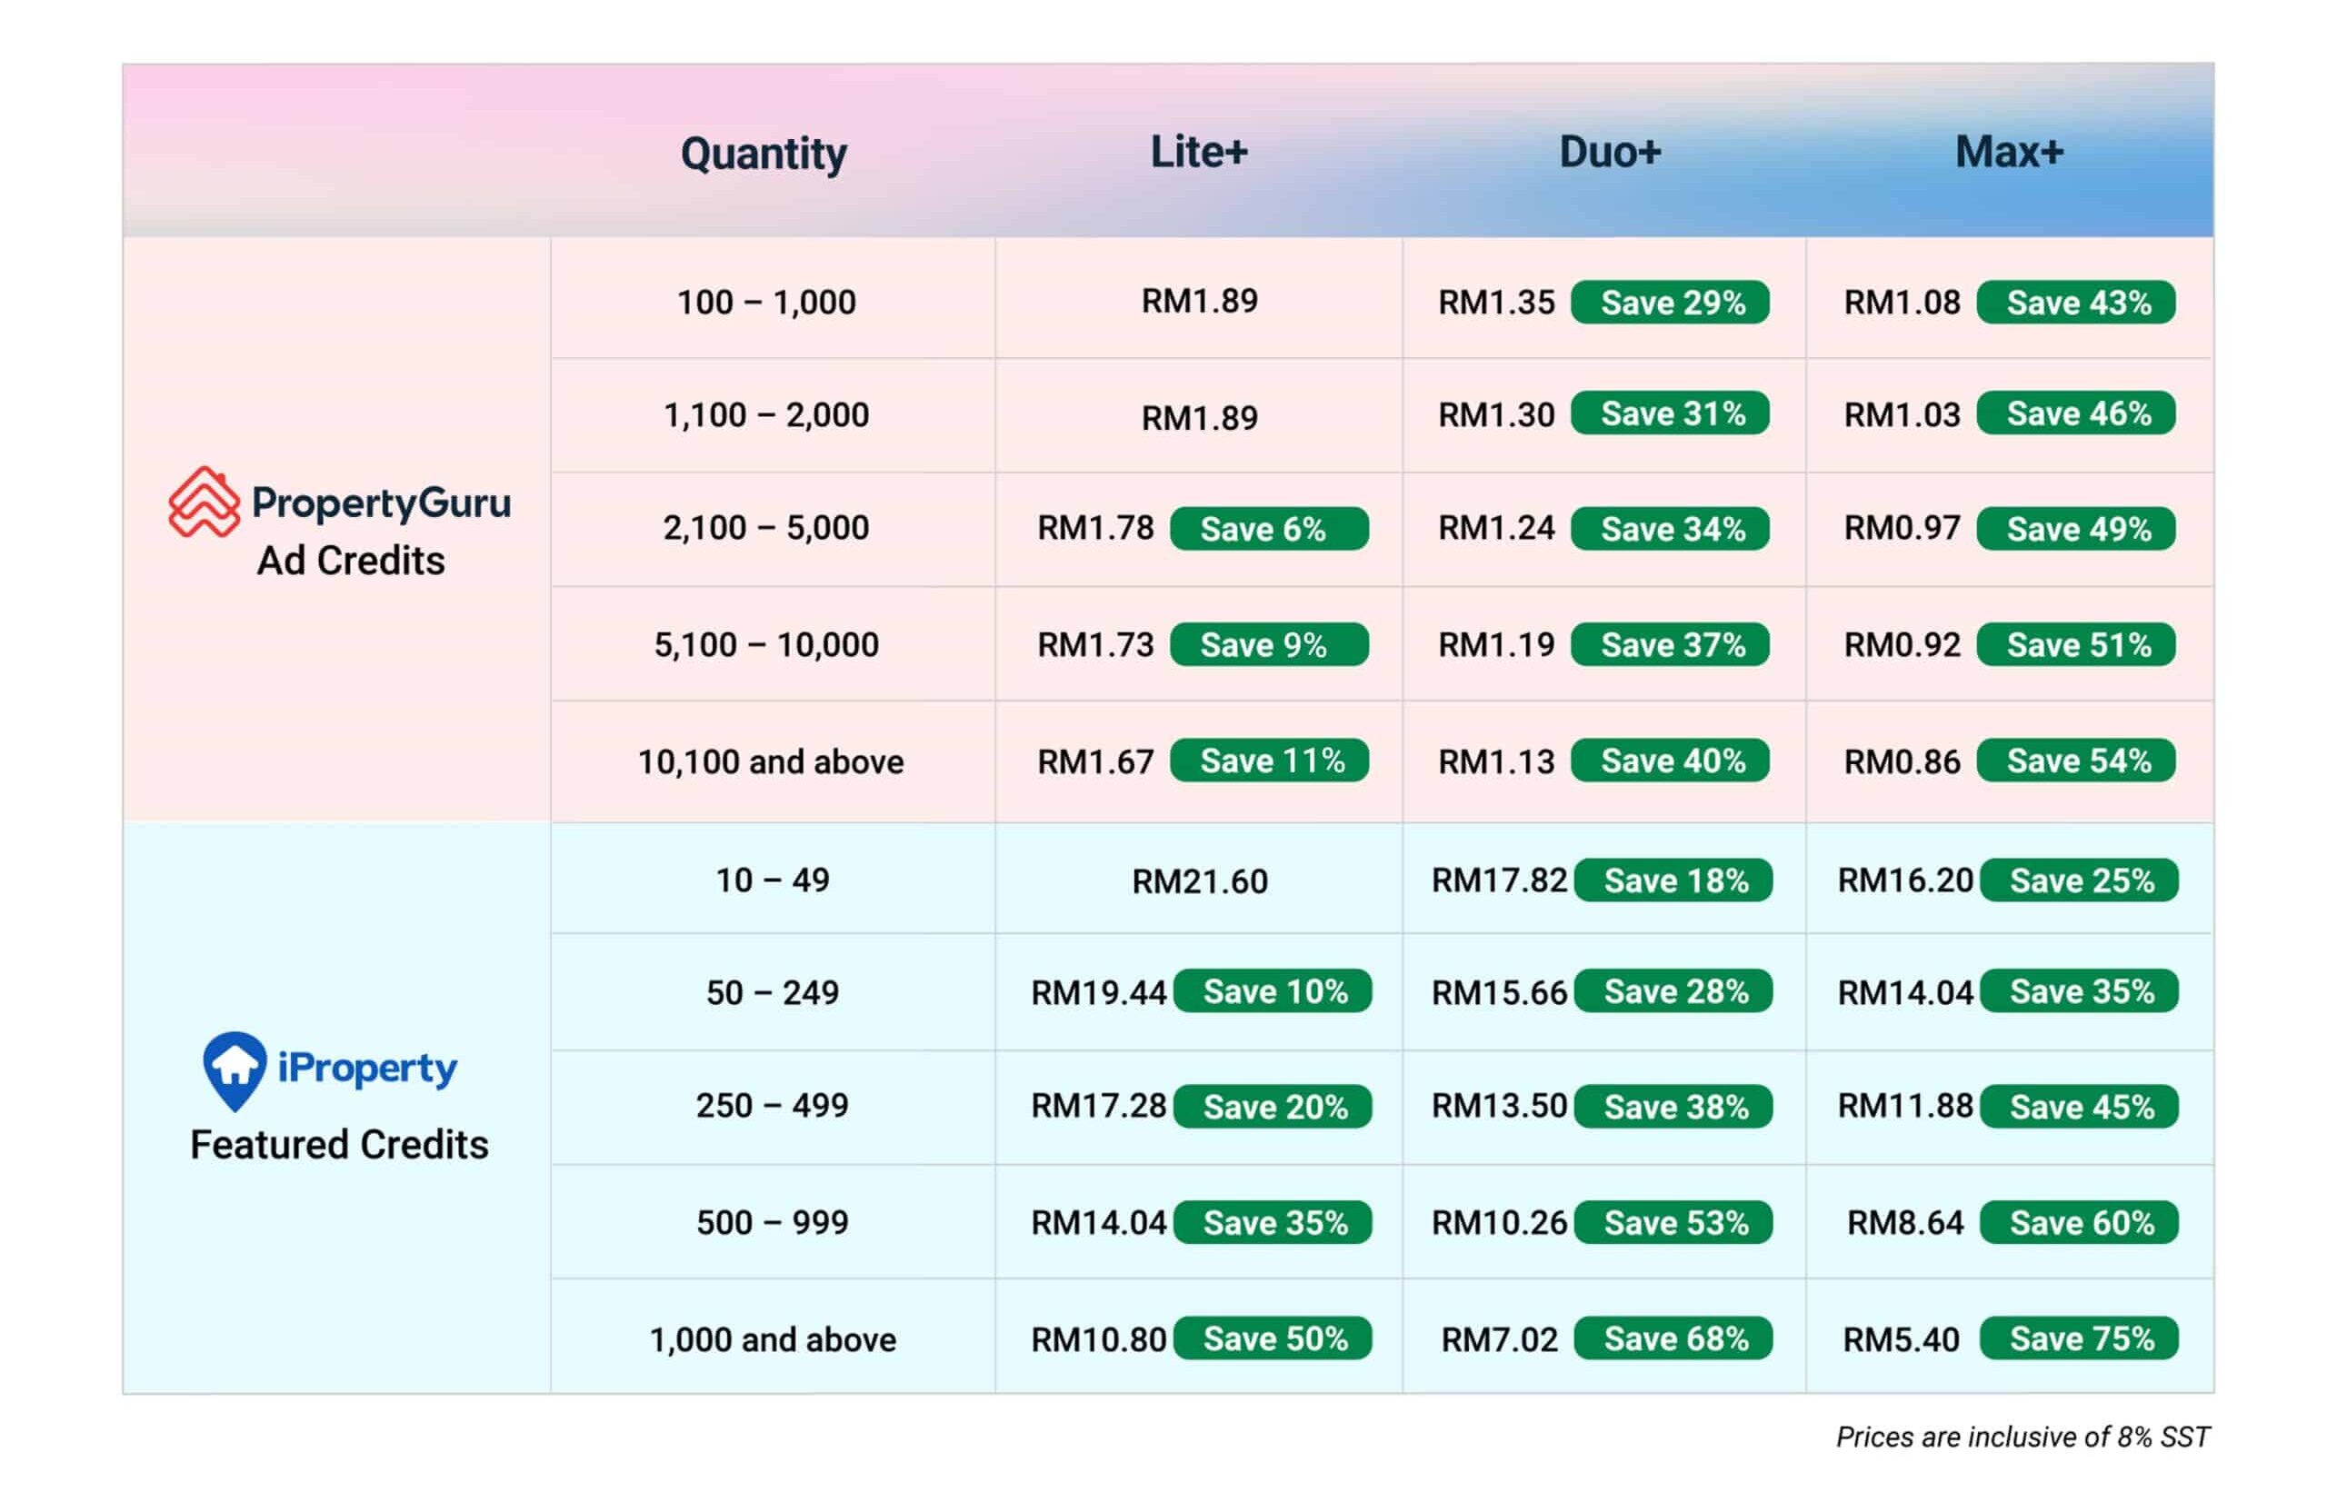This screenshot has width=2327, height=1512.
Task: Select the Lite+ column header
Action: click(x=1199, y=152)
